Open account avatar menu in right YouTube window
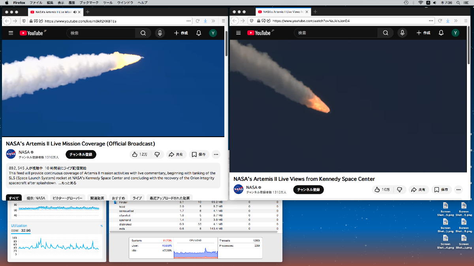 tap(455, 33)
